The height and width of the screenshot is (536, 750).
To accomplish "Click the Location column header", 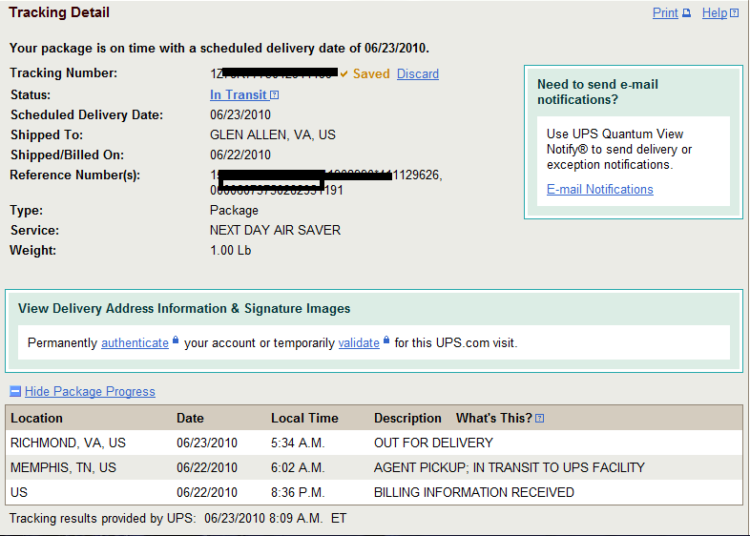I will coord(36,418).
